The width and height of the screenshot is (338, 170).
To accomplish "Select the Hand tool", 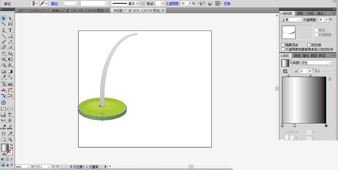I will click(3, 139).
